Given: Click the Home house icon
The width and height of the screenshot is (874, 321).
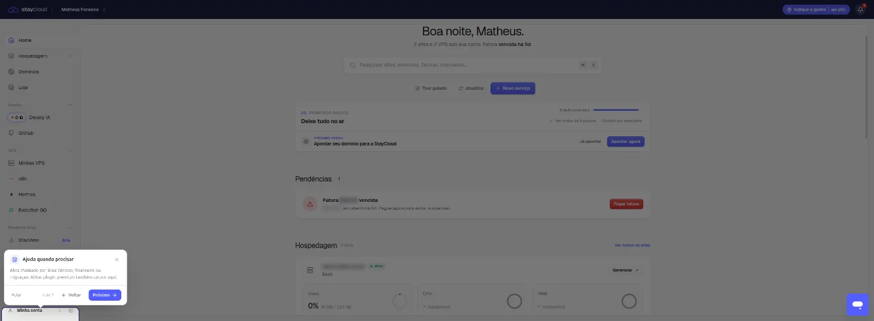Looking at the screenshot, I should (x=11, y=41).
